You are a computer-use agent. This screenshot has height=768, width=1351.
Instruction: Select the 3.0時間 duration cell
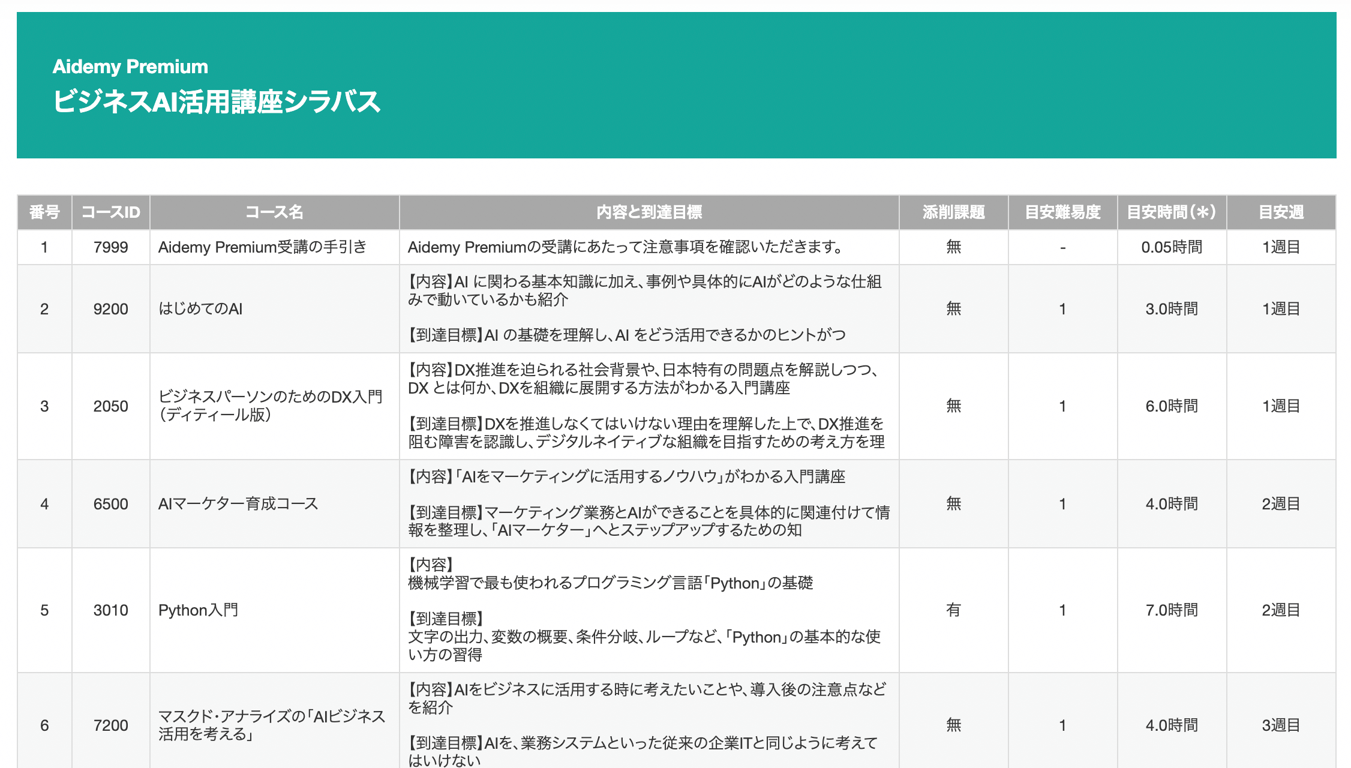(x=1172, y=309)
